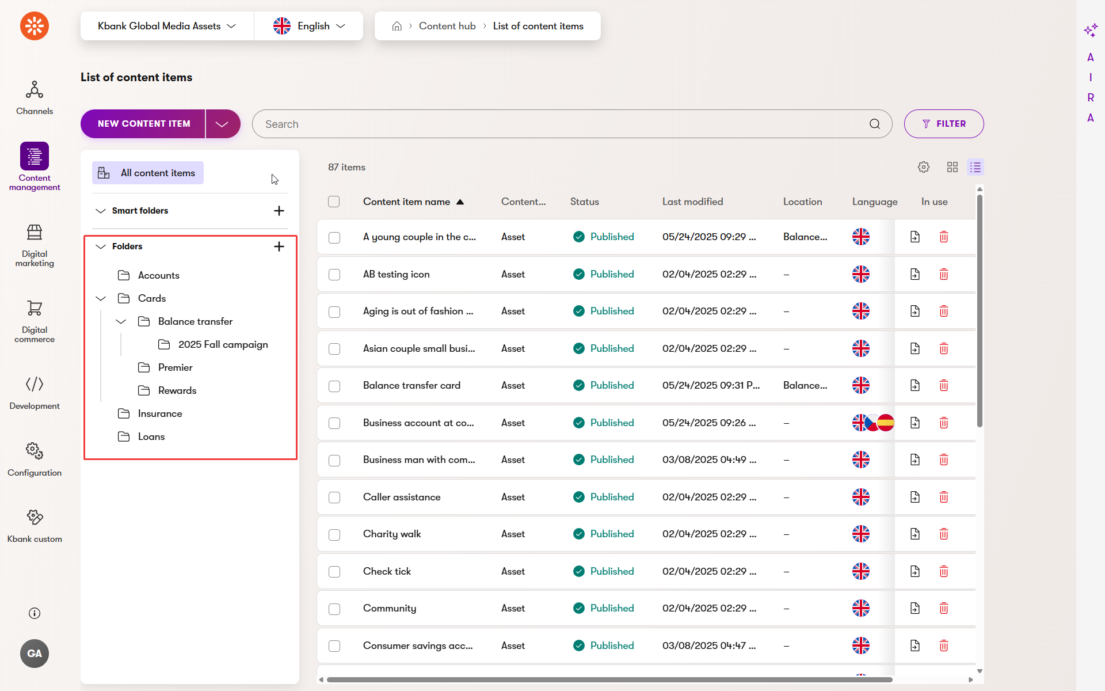The image size is (1105, 691).
Task: Click the home breadcrumb icon
Action: (x=397, y=26)
